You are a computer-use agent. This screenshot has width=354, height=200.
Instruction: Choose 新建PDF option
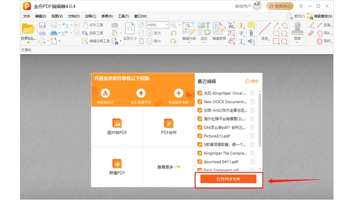pyautogui.click(x=117, y=167)
